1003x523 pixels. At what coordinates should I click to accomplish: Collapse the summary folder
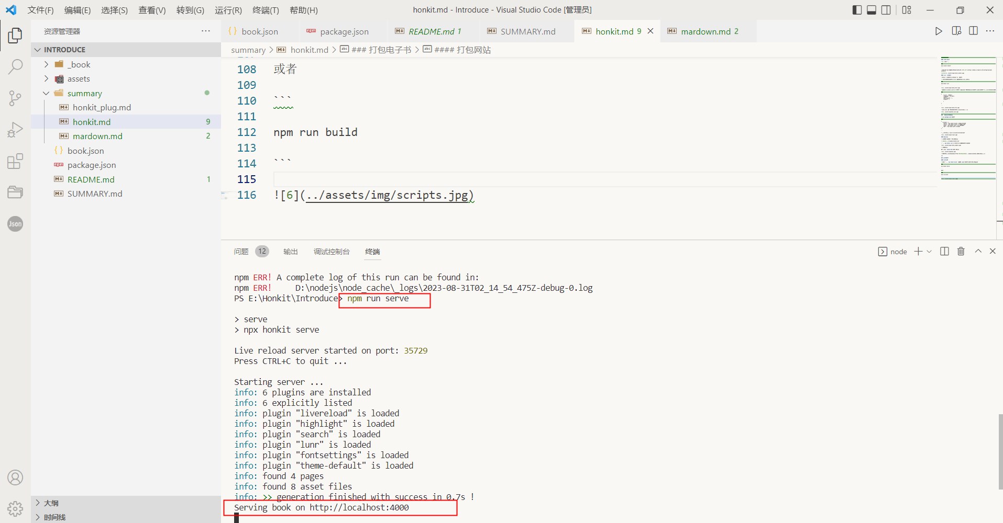(126, 93)
